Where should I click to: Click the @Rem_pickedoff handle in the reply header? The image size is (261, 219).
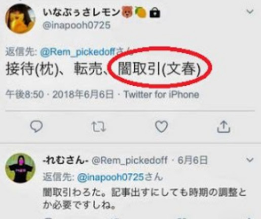point(130,160)
